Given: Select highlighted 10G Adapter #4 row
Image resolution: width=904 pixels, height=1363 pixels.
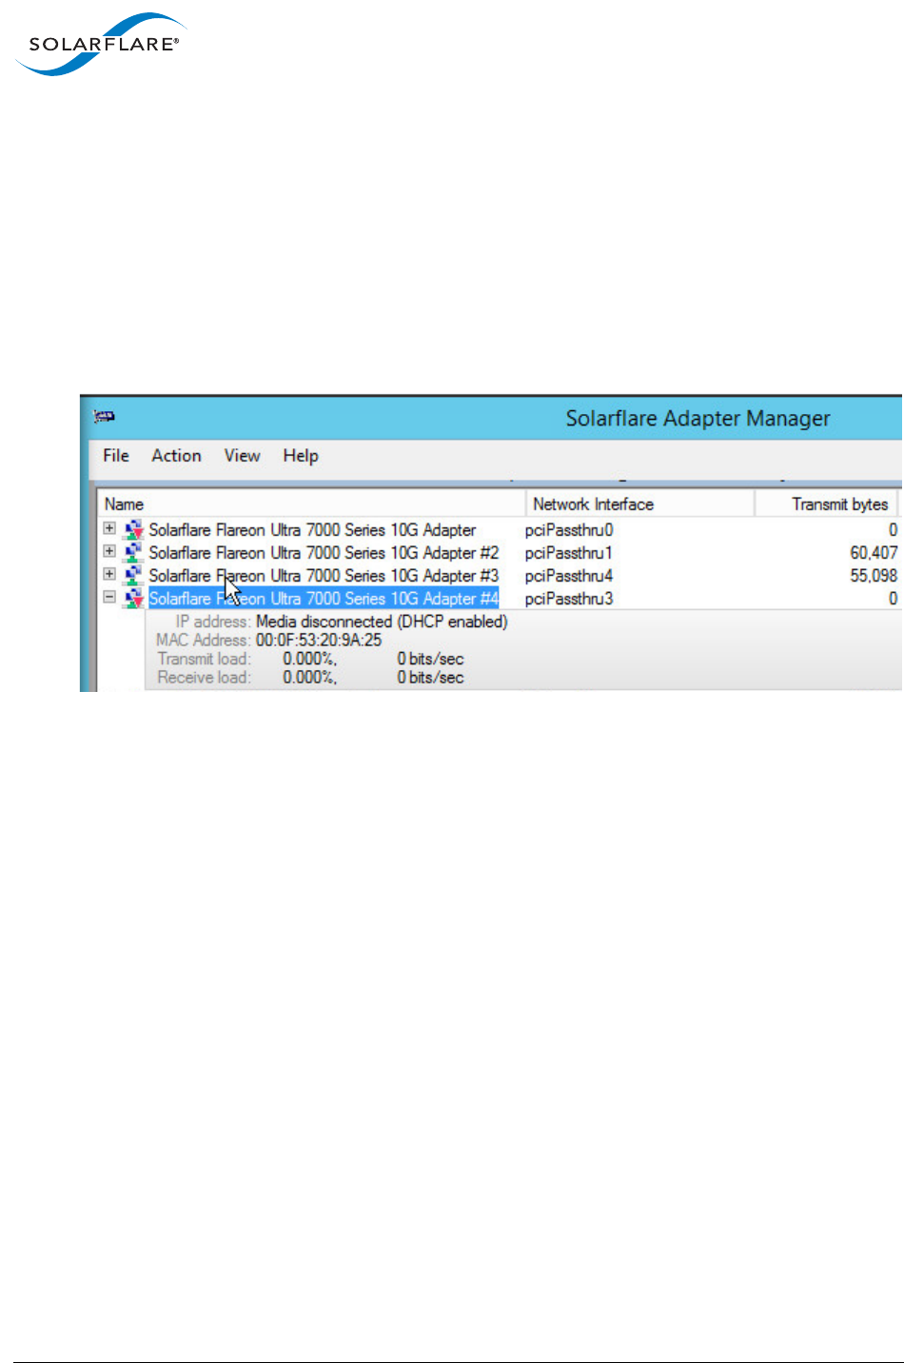Looking at the screenshot, I should (x=324, y=599).
